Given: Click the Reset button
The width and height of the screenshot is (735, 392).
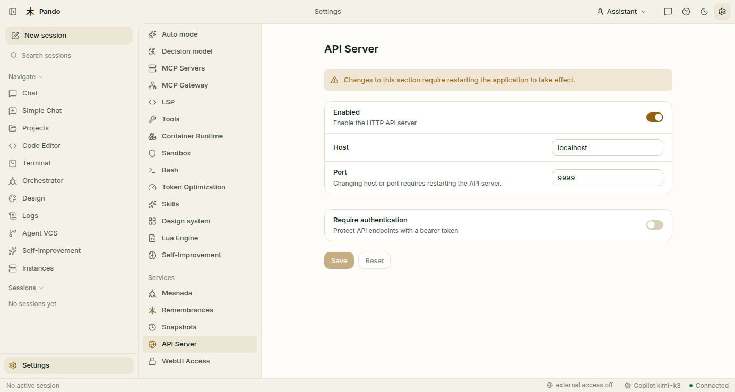Looking at the screenshot, I should pos(374,260).
